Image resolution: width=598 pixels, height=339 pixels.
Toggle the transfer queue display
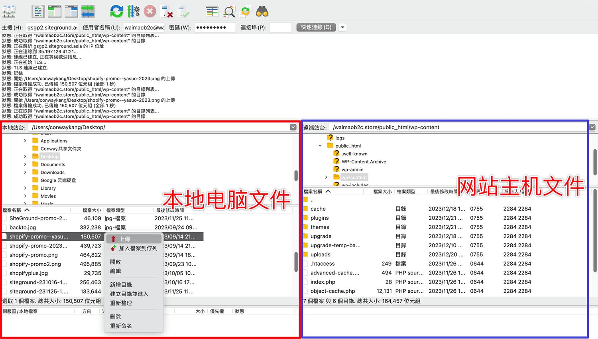point(88,11)
